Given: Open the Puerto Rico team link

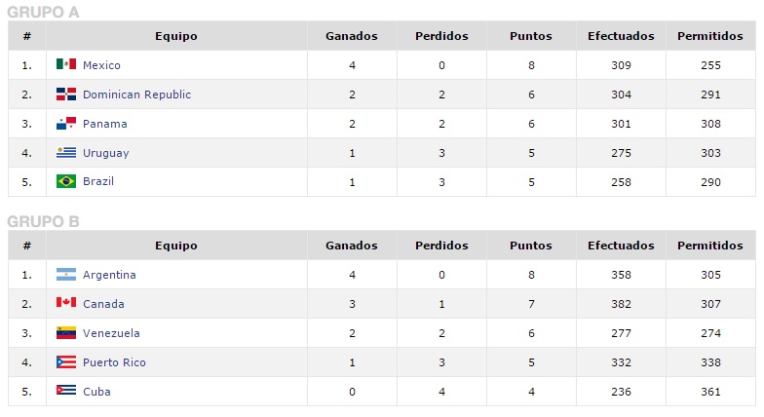Looking at the screenshot, I should coord(114,362).
